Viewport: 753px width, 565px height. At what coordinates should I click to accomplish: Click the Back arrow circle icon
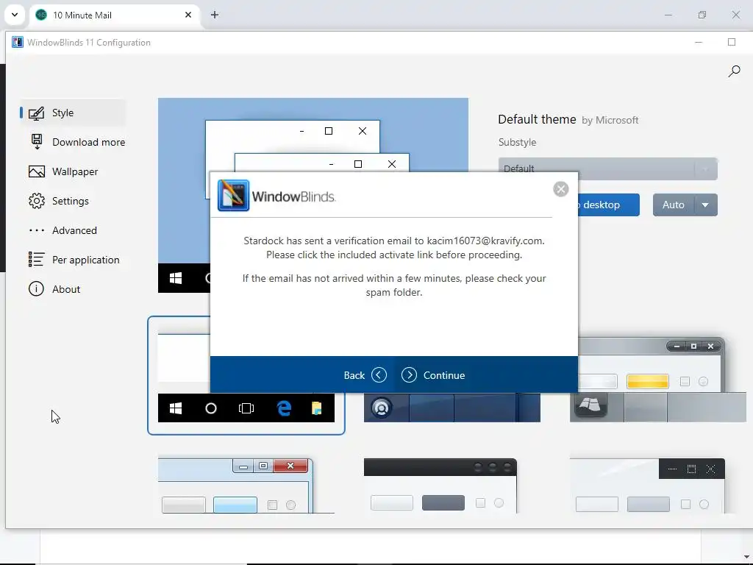pos(379,374)
